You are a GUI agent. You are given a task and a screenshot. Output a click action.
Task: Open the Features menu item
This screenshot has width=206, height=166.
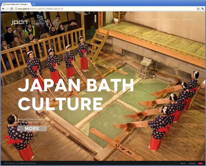[x=172, y=20]
